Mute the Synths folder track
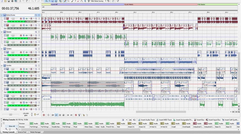Screen dimensions: 241x134 click(36, 66)
